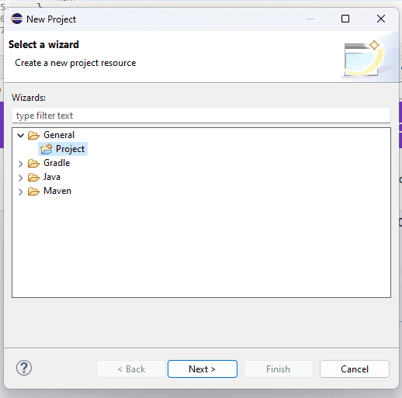Collapse the General category
The height and width of the screenshot is (398, 402).
coord(20,135)
